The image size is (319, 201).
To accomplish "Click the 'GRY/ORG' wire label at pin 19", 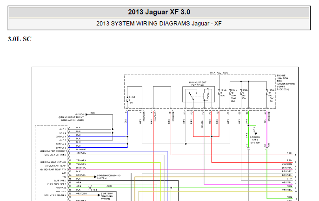I will point(81,194).
